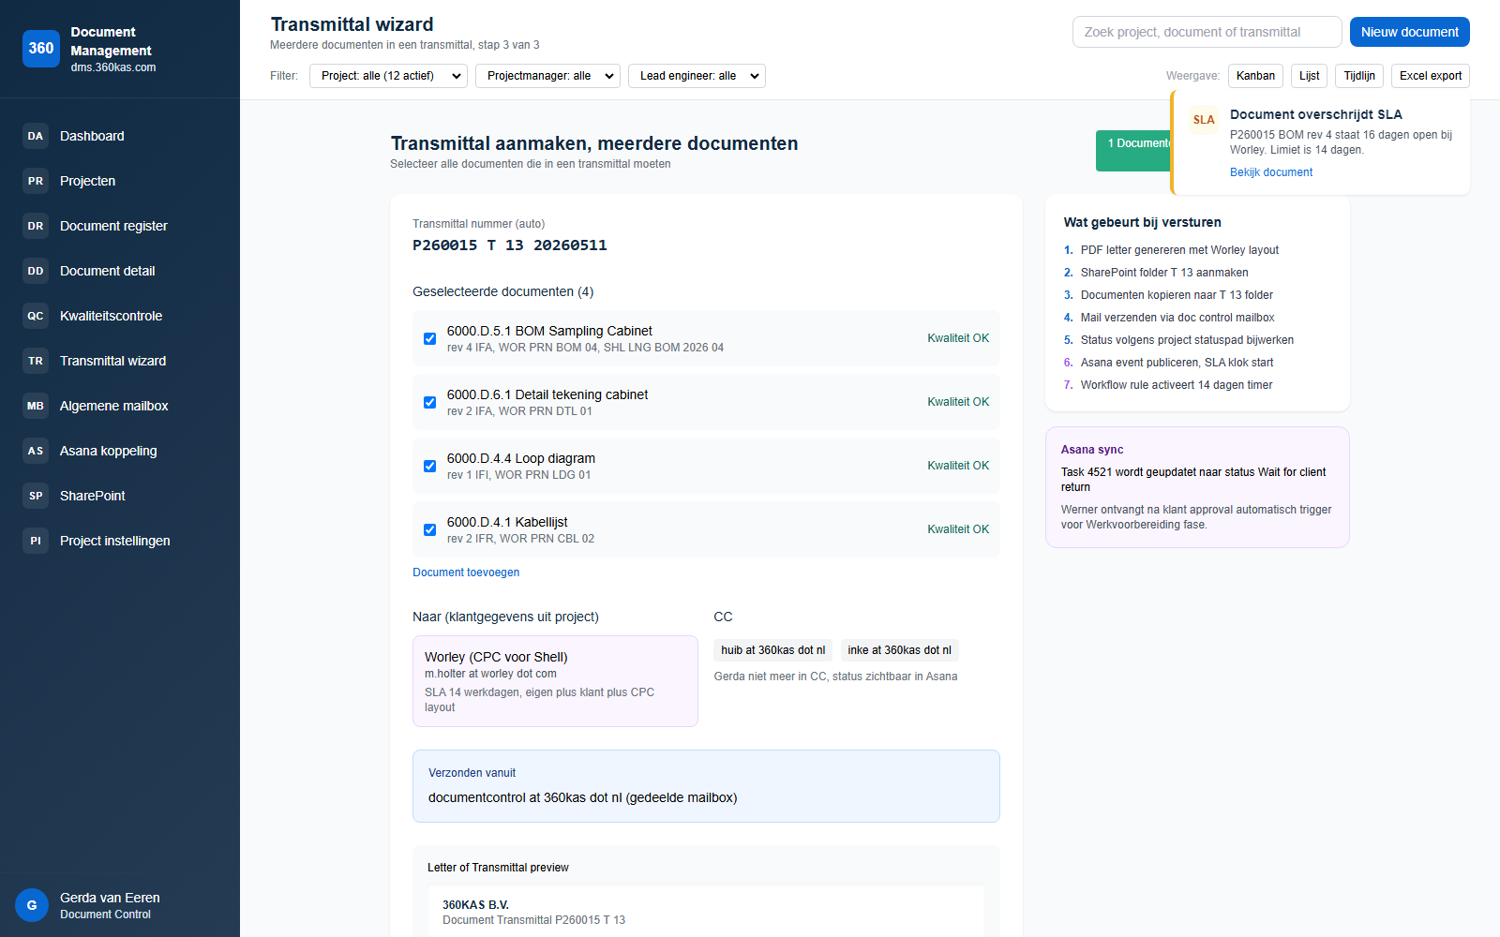
Task: Open the Project filter dropdown
Action: click(388, 76)
